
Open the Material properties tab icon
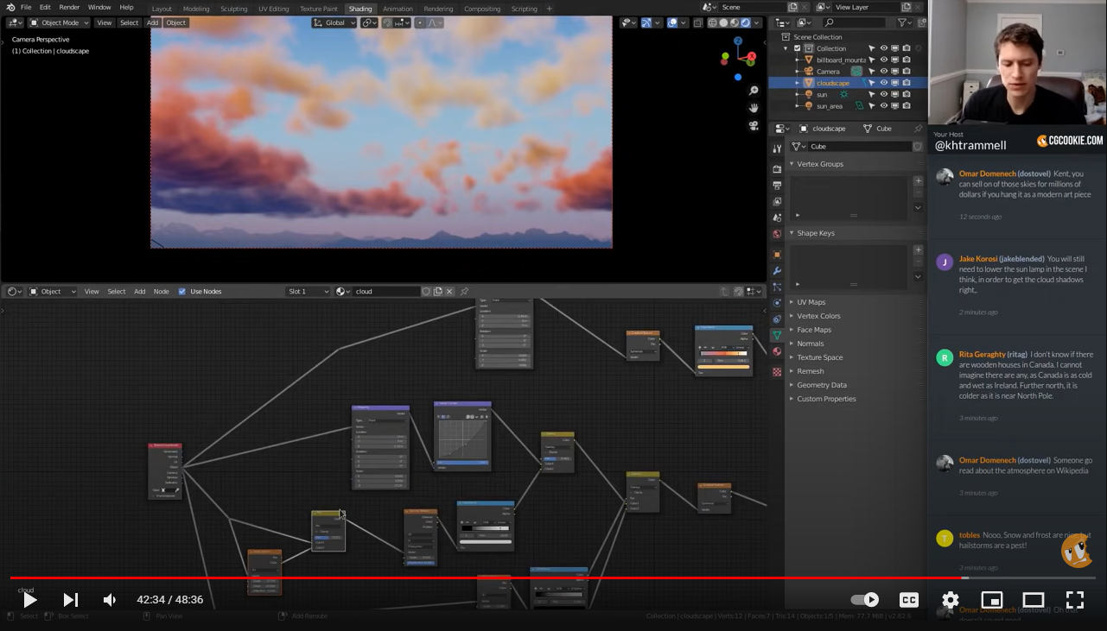(x=777, y=352)
